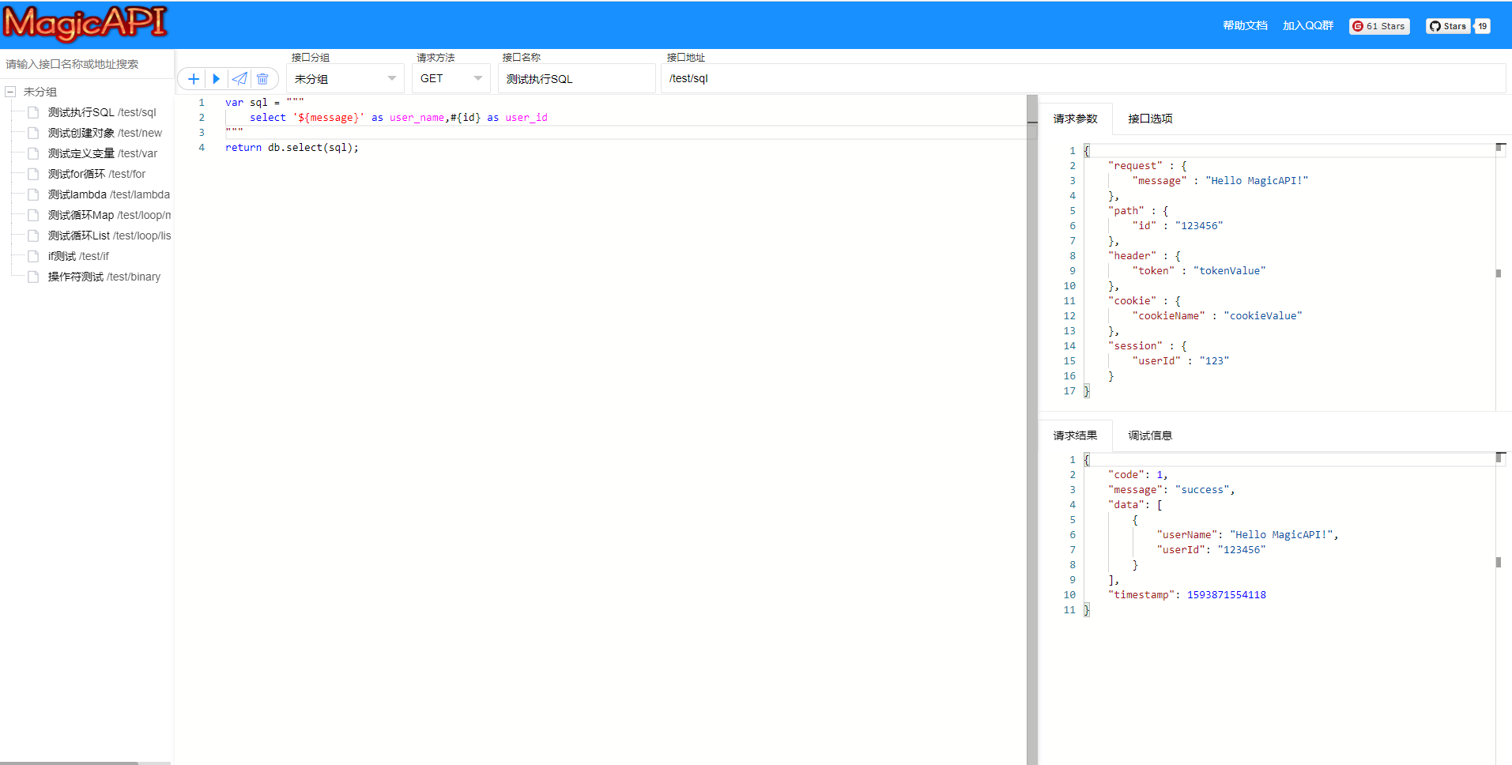Delete interface using the trash icon
The width and height of the screenshot is (1512, 765).
click(262, 79)
